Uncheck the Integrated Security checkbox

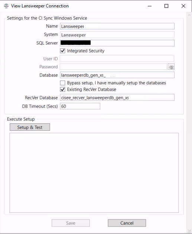coord(63,51)
